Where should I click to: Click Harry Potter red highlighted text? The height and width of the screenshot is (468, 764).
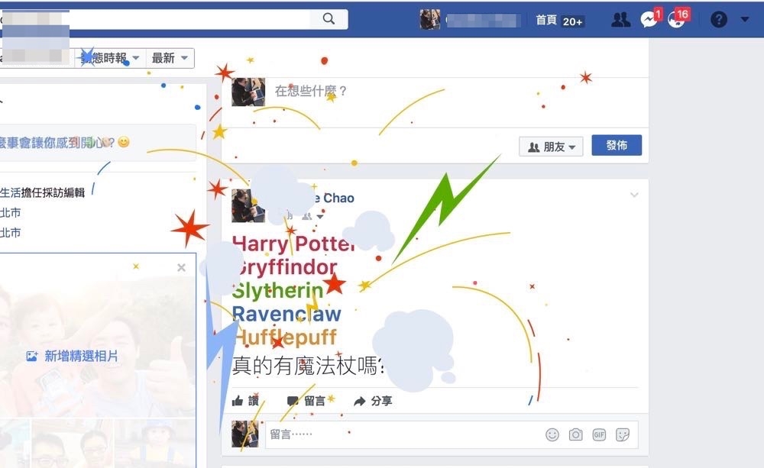[294, 244]
